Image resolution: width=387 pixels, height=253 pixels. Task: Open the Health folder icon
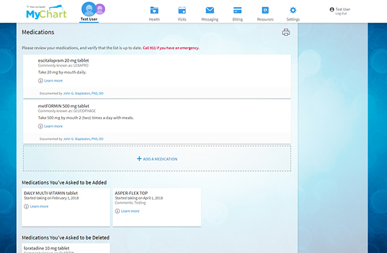coord(154,10)
